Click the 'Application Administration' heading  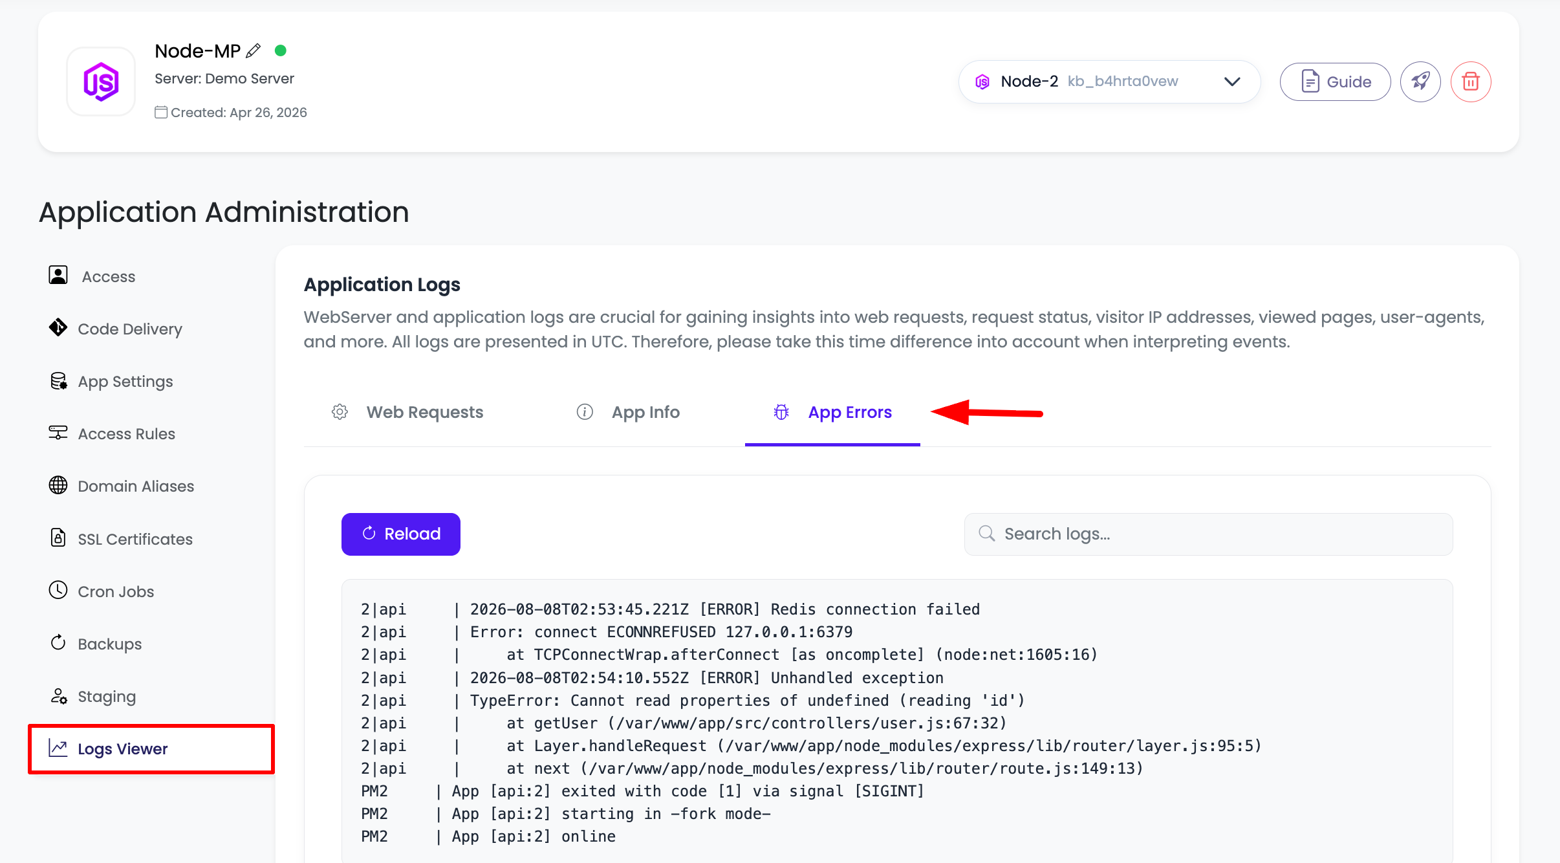click(224, 212)
